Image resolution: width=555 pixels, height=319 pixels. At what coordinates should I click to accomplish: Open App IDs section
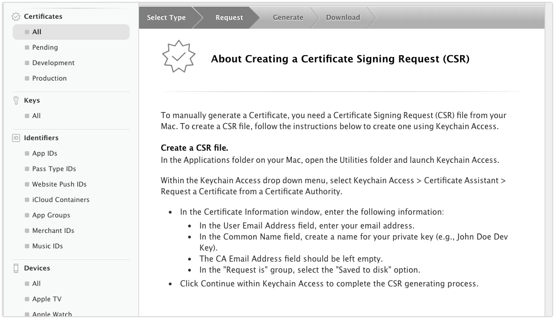[45, 153]
